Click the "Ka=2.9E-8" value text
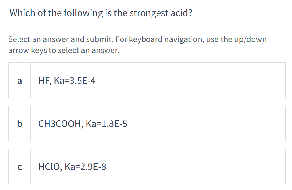The image size is (292, 190). (x=85, y=167)
